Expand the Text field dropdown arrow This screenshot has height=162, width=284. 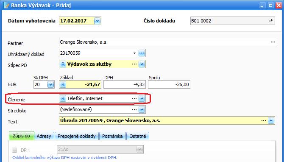pyautogui.click(x=271, y=120)
